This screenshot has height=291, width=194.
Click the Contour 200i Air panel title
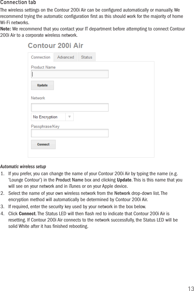[x=55, y=46]
